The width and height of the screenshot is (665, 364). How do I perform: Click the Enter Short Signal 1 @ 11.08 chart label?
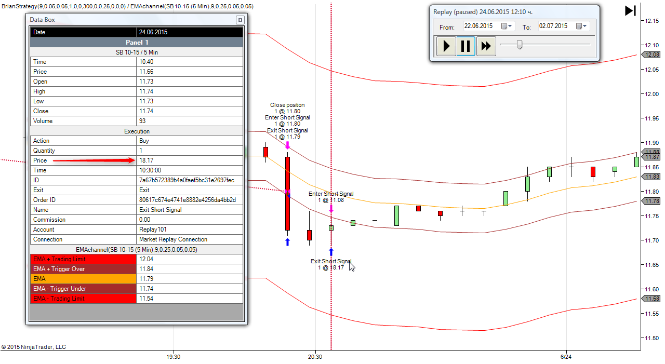point(331,197)
